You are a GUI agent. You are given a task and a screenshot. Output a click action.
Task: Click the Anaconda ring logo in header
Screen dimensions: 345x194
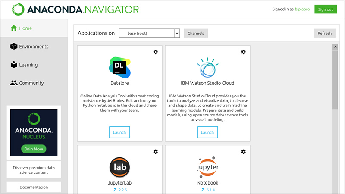18,9
